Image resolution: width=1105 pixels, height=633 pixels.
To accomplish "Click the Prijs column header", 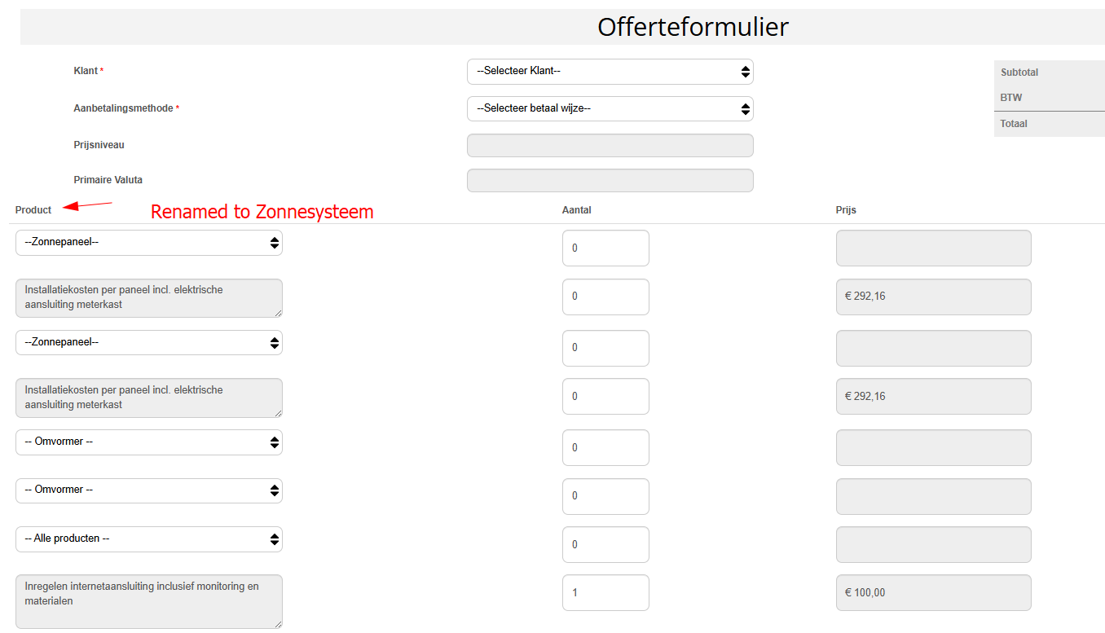I will pyautogui.click(x=846, y=210).
